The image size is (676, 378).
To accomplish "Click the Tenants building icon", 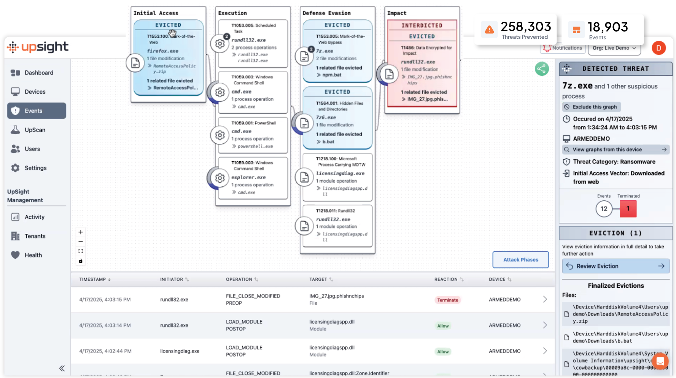I will pyautogui.click(x=15, y=236).
